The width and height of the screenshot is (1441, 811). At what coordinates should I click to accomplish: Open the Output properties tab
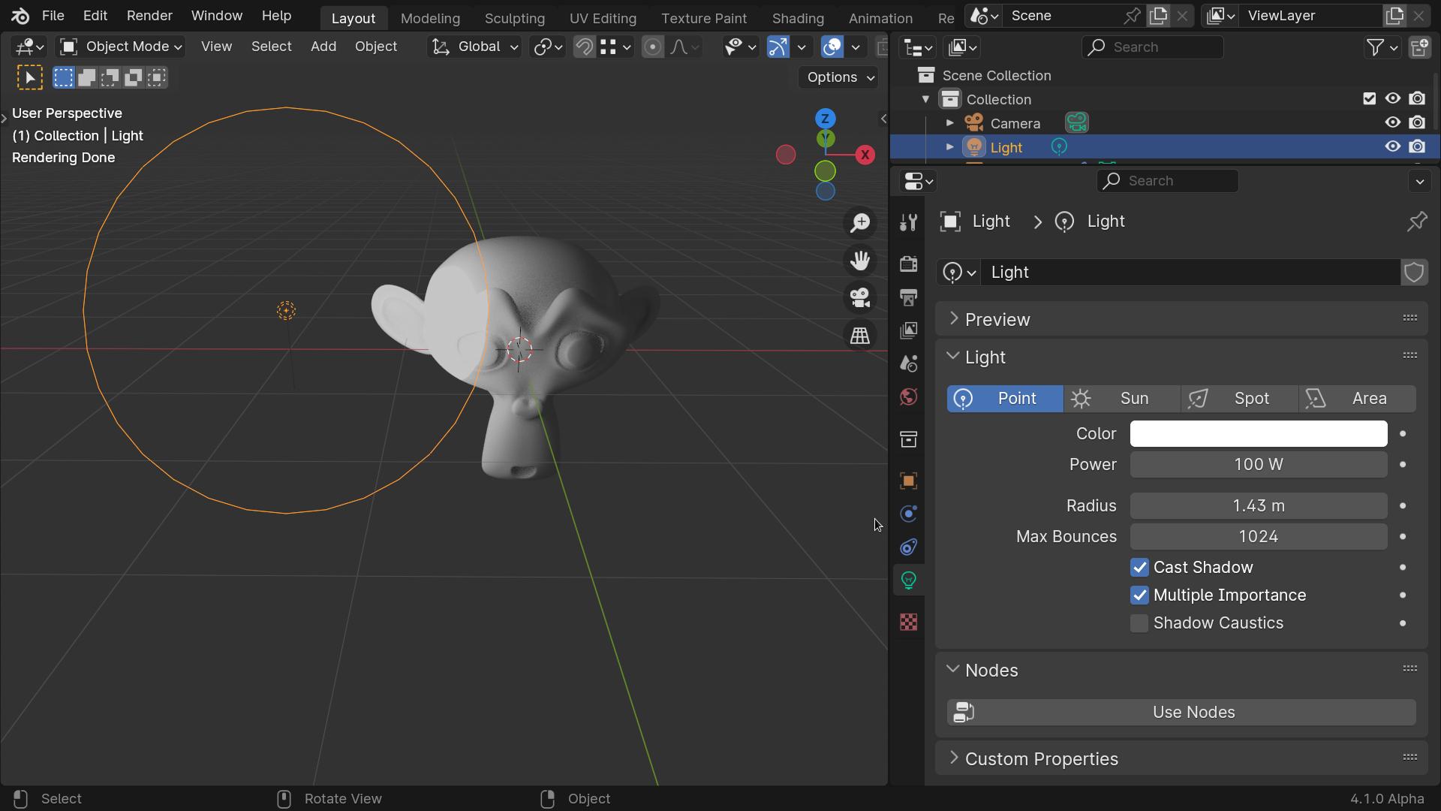pos(908,297)
